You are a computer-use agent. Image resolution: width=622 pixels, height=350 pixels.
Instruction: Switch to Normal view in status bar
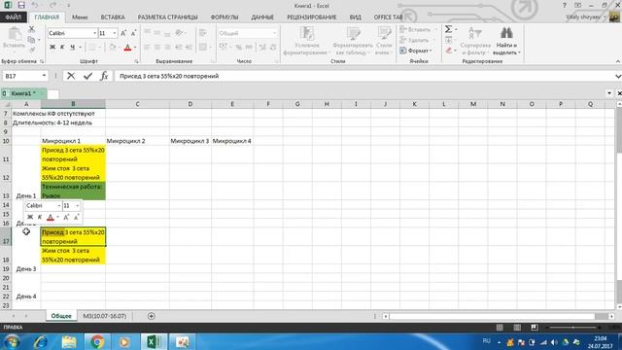pyautogui.click(x=500, y=328)
